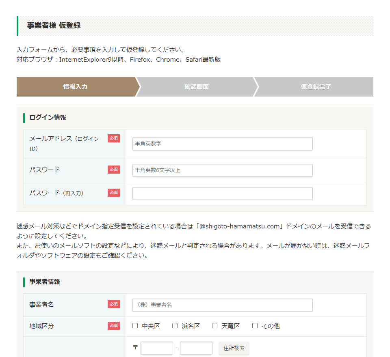Click the 事業者情報 section heading
The height and width of the screenshot is (357, 390).
(x=45, y=282)
